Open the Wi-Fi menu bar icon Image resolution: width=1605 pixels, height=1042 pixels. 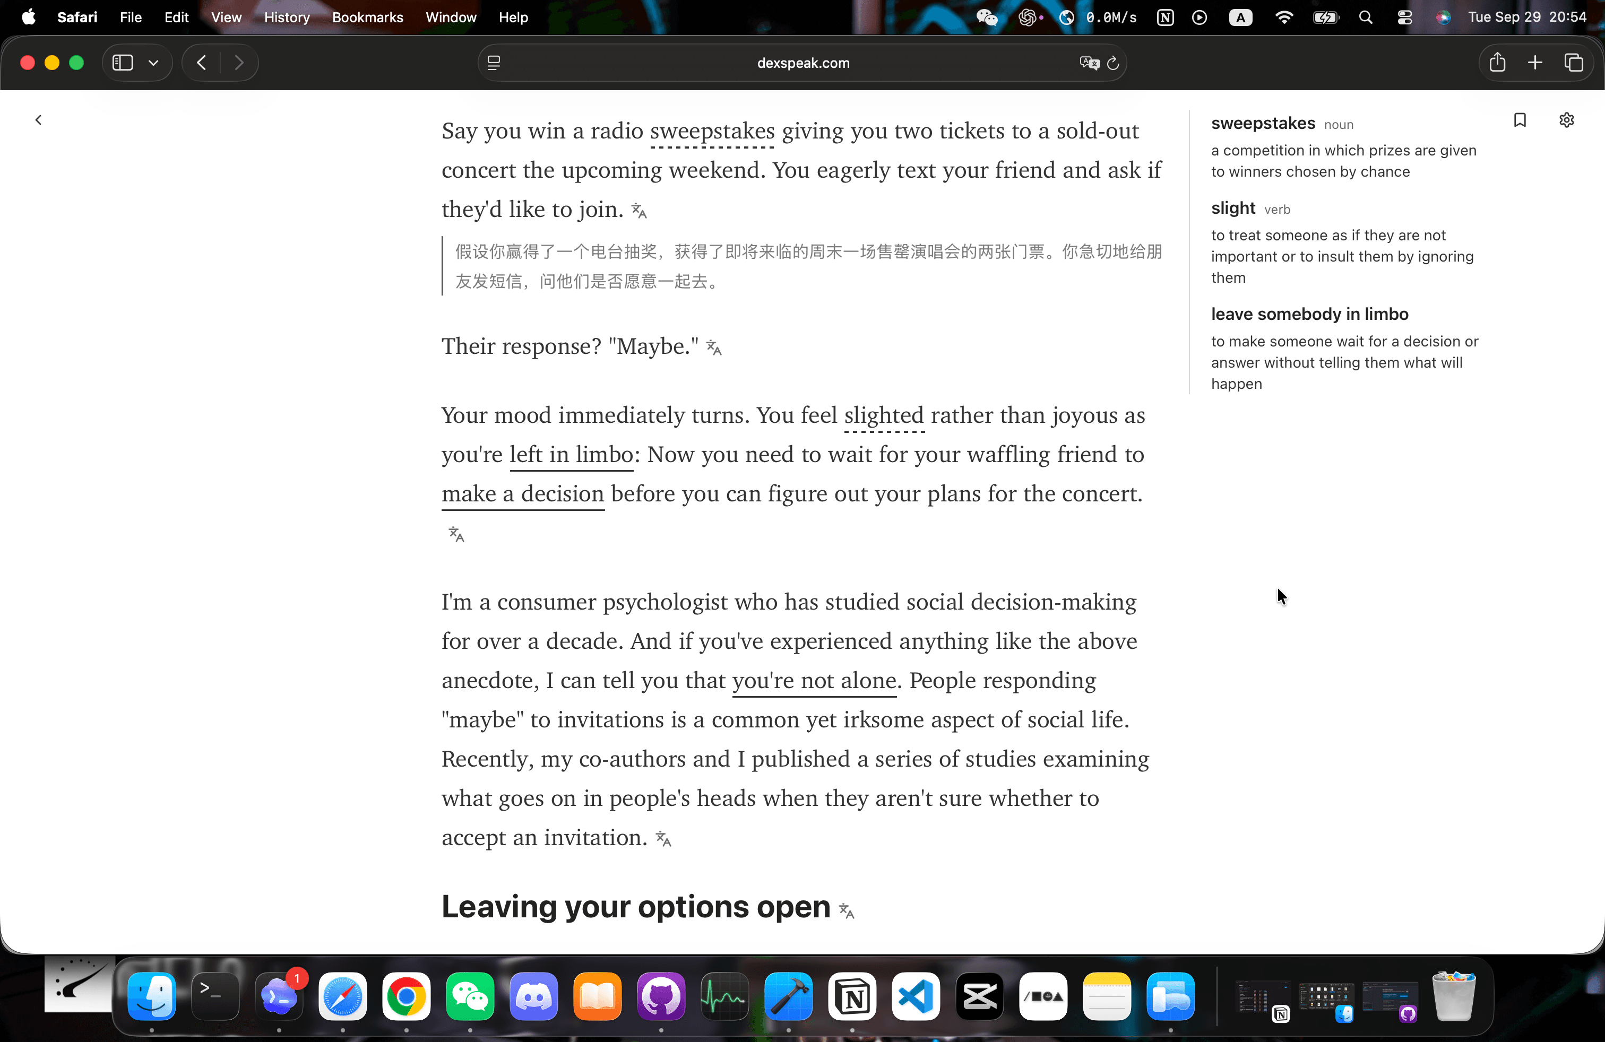click(x=1284, y=18)
